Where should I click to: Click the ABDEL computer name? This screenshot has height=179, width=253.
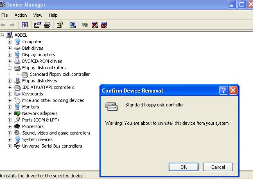21,35
